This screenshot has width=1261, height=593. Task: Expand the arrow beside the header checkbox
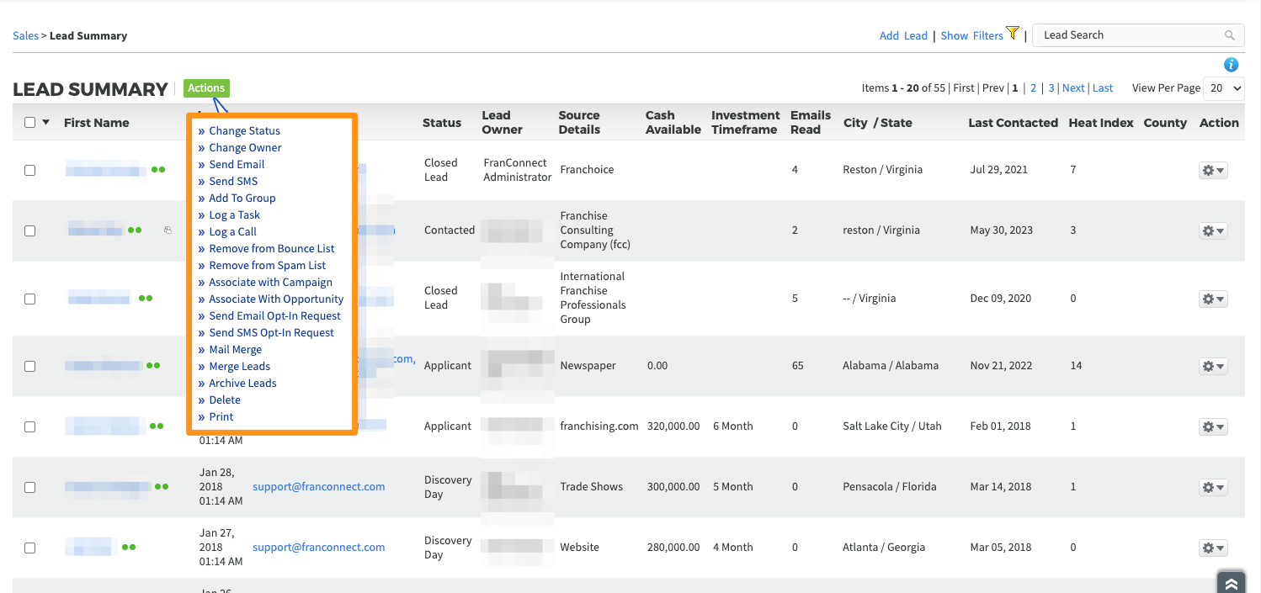pos(46,123)
